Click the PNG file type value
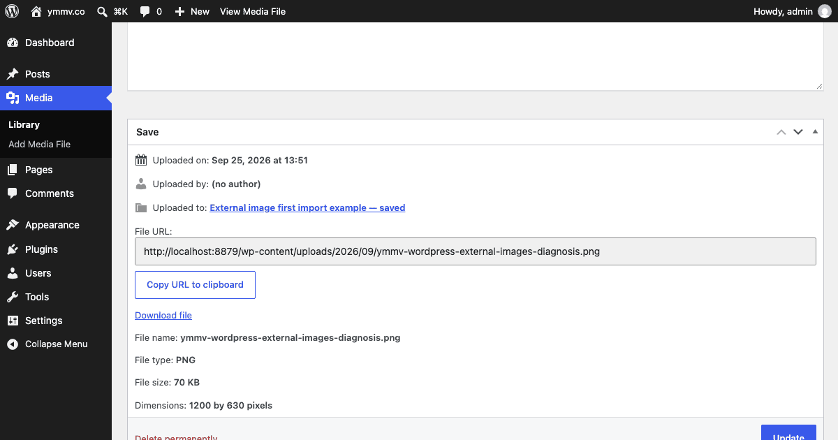This screenshot has width=838, height=440. 186,360
